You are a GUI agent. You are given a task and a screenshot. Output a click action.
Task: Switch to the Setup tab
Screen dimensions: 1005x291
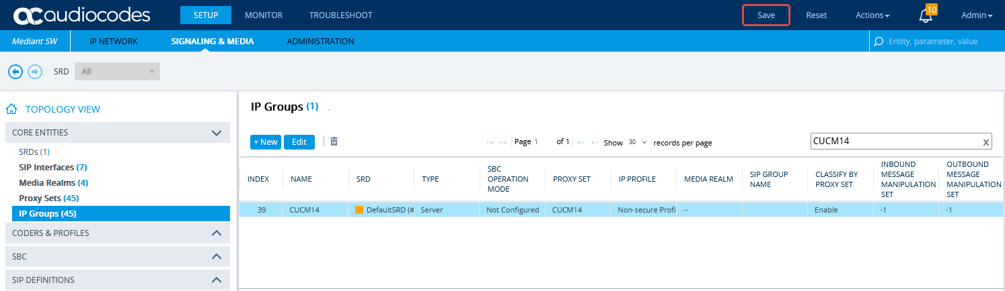(x=206, y=15)
